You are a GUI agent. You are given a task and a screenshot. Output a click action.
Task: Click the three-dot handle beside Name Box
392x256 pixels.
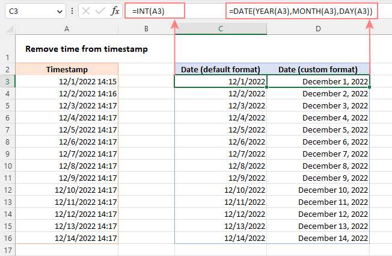[x=72, y=11]
